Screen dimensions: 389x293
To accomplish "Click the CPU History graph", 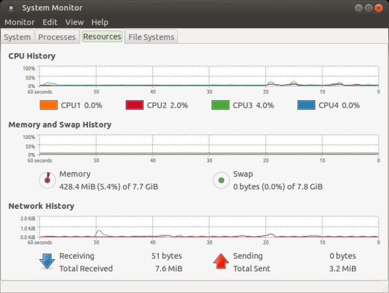I will (x=208, y=77).
